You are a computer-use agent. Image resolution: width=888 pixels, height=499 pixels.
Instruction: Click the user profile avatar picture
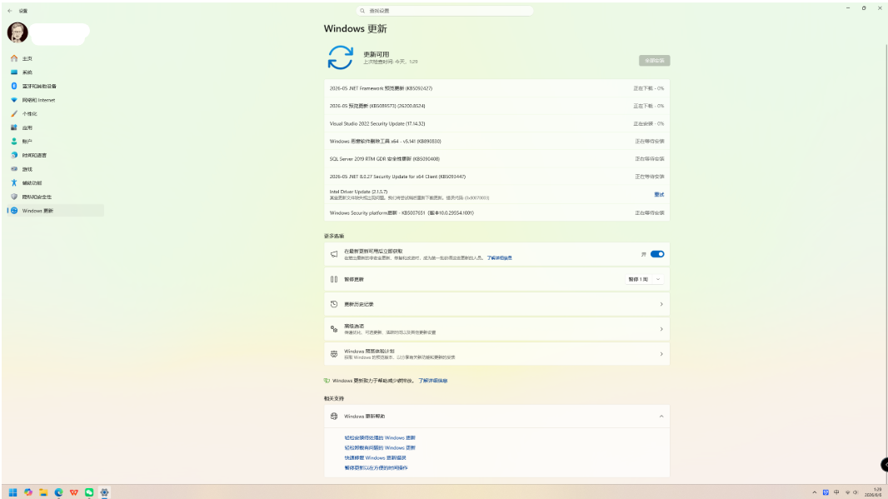coord(17,32)
